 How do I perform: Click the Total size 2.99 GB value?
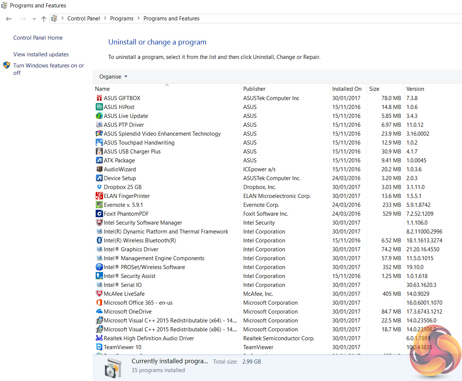pos(252,362)
